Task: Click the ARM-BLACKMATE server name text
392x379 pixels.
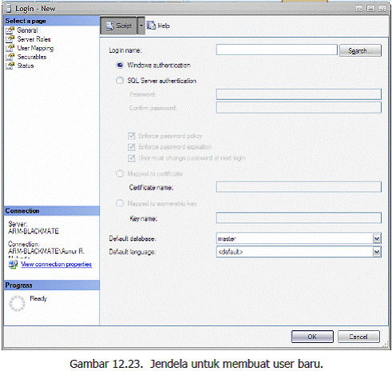Action: [34, 231]
